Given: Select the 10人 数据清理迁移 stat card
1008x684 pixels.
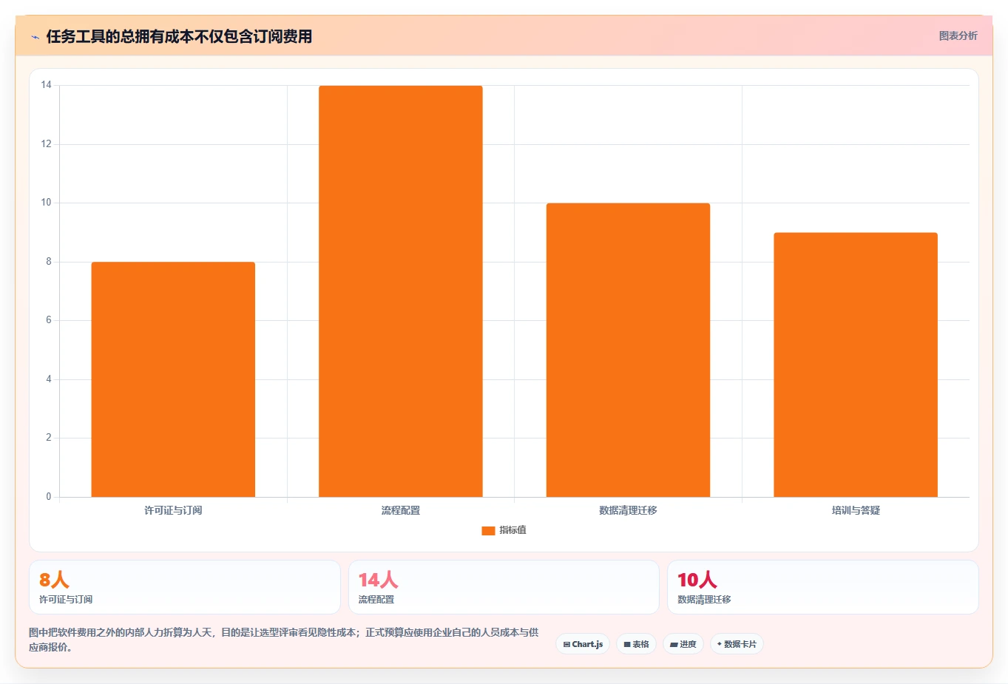Looking at the screenshot, I should (x=822, y=587).
